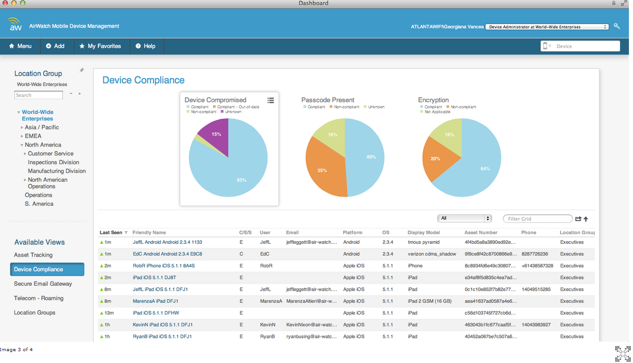
Task: Click the fullscreen expand icon at bottom right
Action: [x=623, y=353]
